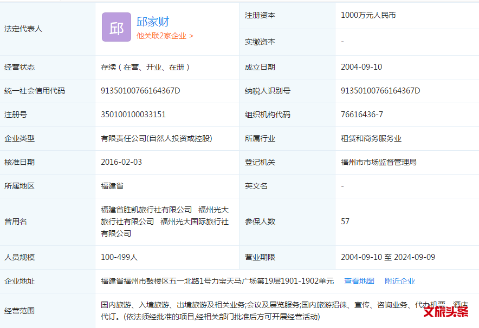The width and height of the screenshot is (479, 328).
Task: Click the 实缴资本 label cell
Action: [x=287, y=42]
